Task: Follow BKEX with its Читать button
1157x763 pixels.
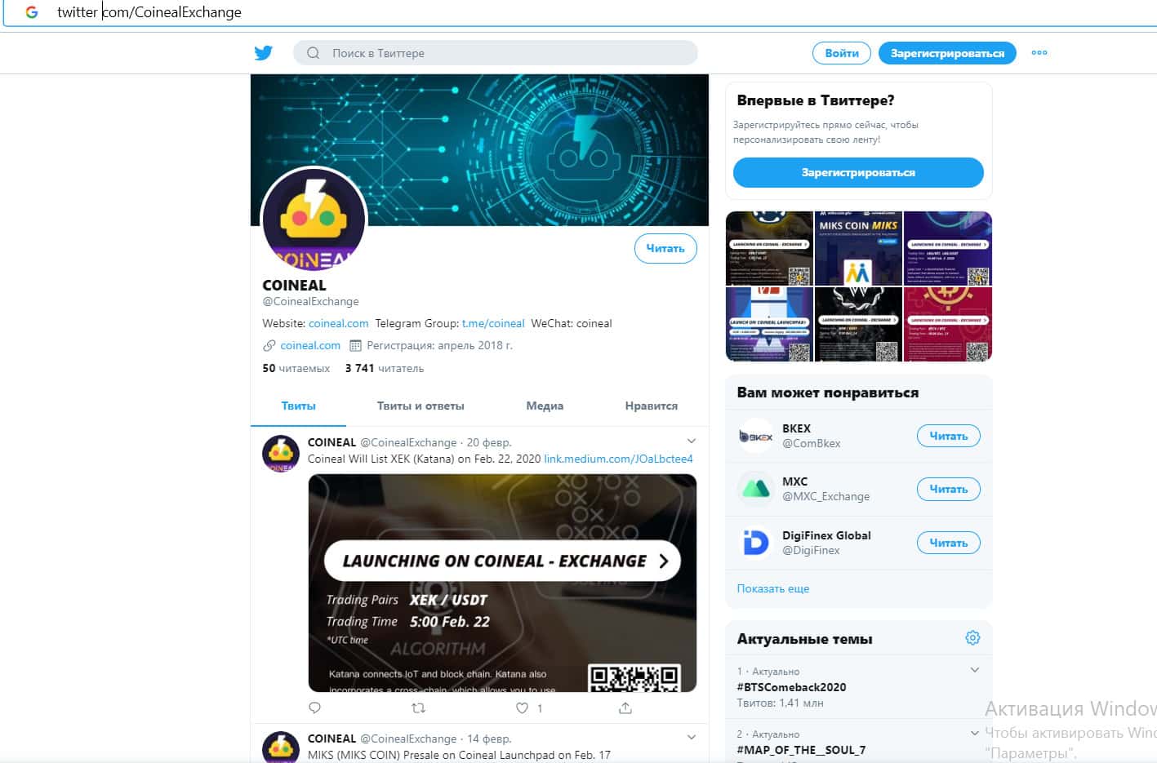Action: coord(948,437)
